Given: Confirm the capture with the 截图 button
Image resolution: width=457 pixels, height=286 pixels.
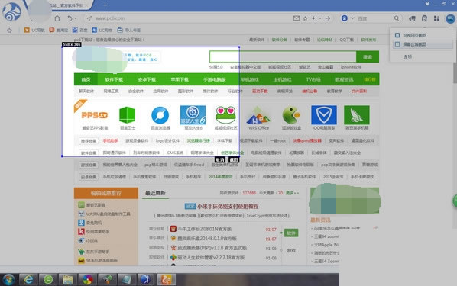Looking at the screenshot, I should pyautogui.click(x=234, y=159).
